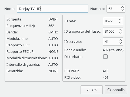Click the ID rete label
Screen dimensions: 130x97
tap(70, 21)
